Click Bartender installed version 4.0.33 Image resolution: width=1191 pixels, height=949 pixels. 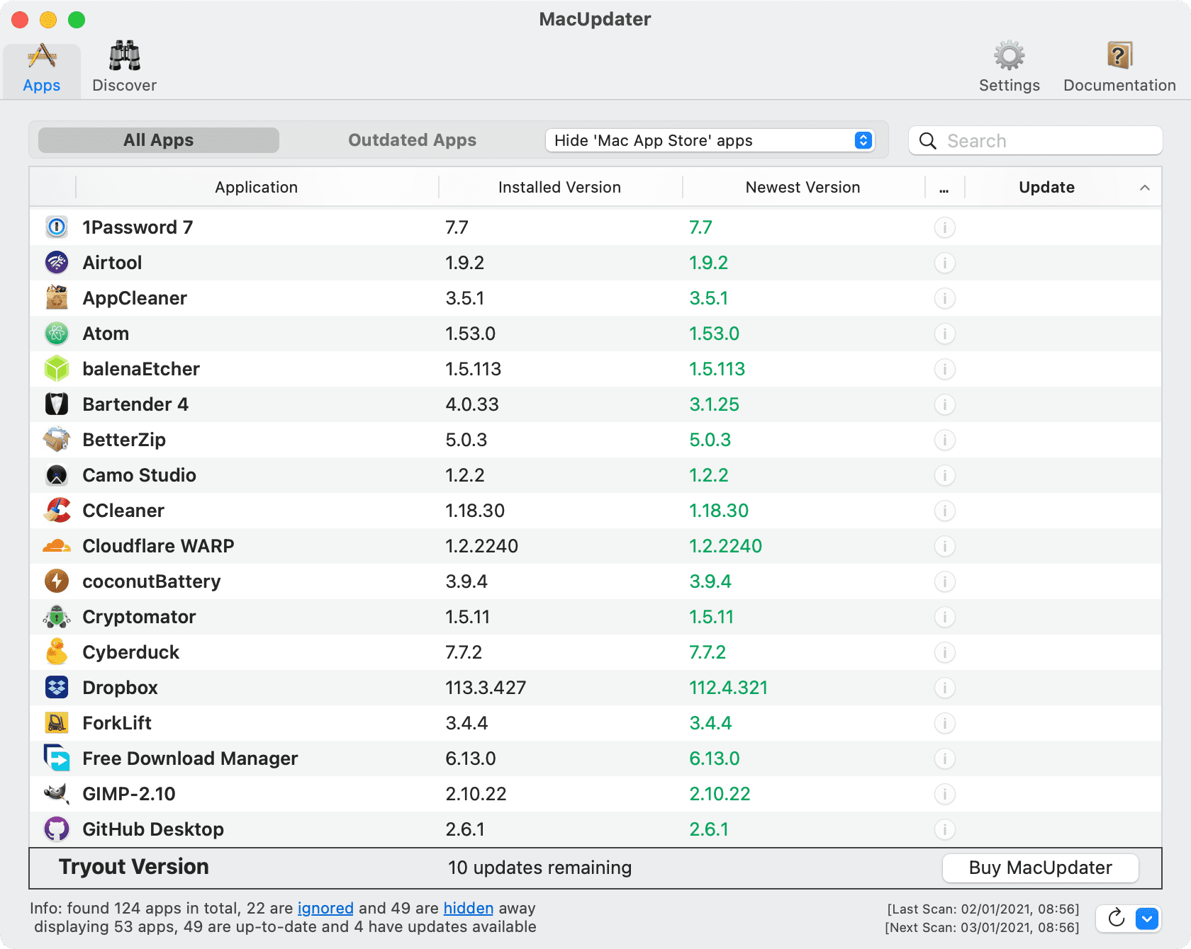coord(472,404)
